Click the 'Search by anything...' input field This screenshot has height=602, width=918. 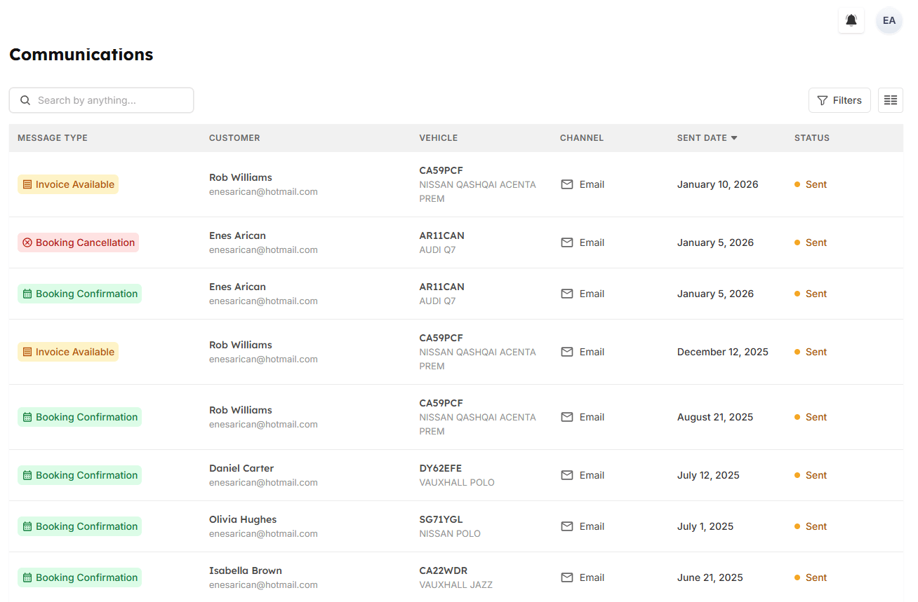101,100
